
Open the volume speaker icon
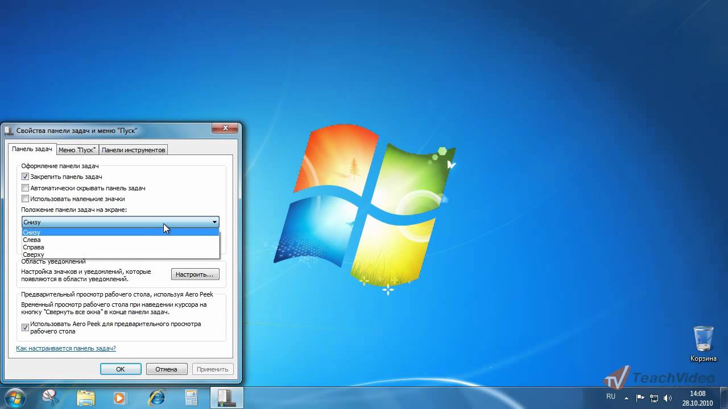[x=667, y=398]
